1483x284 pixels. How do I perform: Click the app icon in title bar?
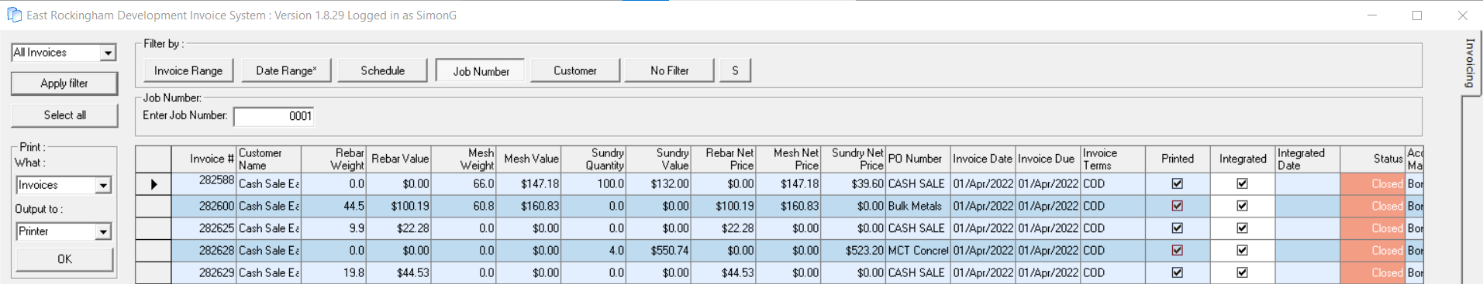point(14,15)
